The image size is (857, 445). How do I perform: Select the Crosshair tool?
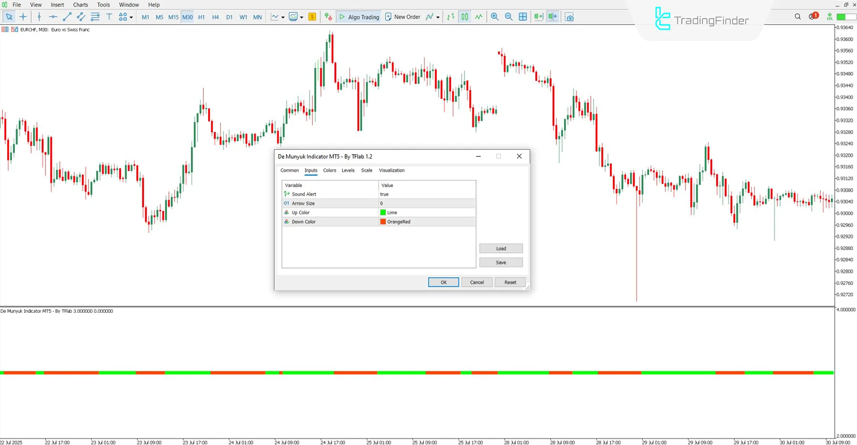(23, 17)
